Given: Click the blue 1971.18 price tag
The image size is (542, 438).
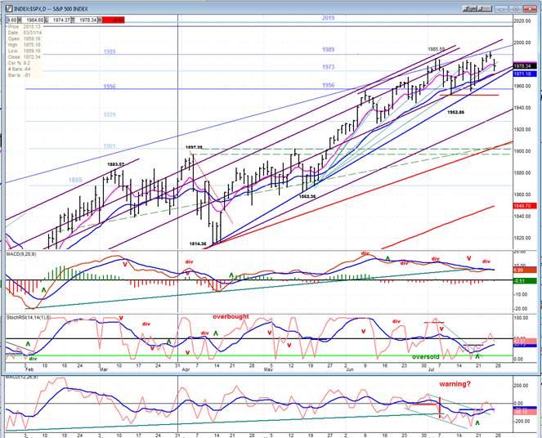Looking at the screenshot, I should pyautogui.click(x=525, y=74).
